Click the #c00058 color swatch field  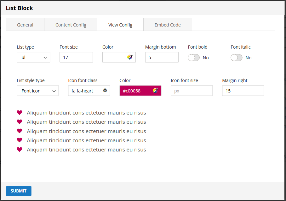click(135, 91)
